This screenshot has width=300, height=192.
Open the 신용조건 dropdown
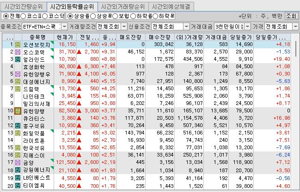(x=186, y=27)
